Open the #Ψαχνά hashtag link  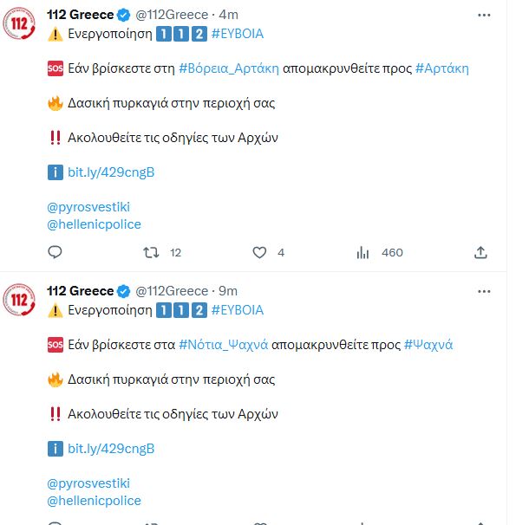click(428, 345)
